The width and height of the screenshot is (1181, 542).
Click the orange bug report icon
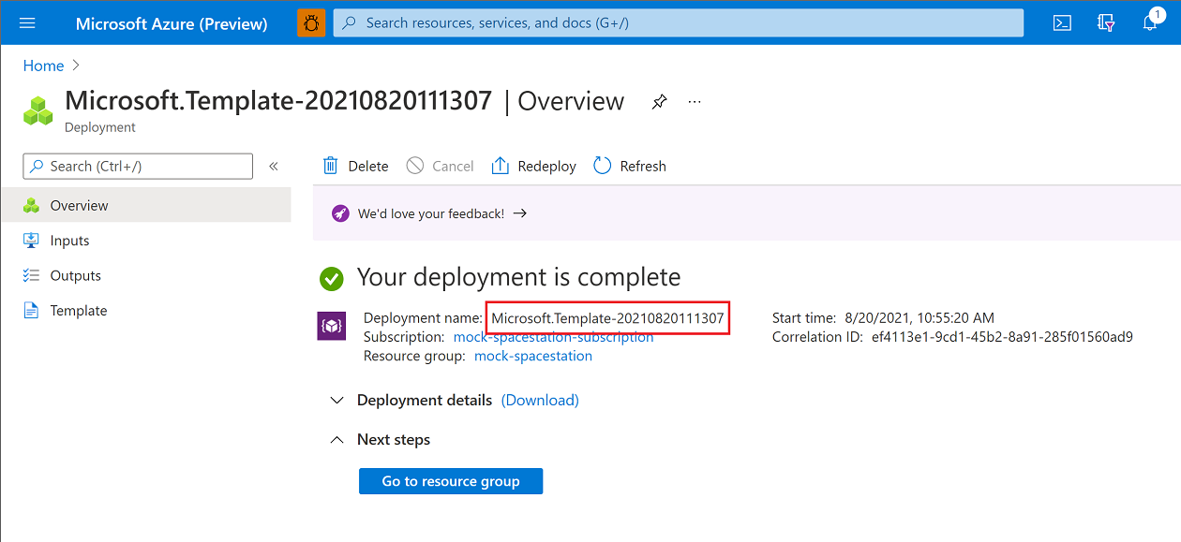[311, 23]
